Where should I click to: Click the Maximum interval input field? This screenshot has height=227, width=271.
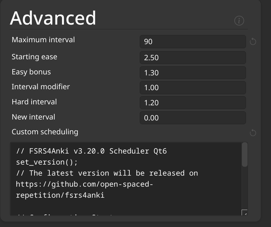pos(193,42)
